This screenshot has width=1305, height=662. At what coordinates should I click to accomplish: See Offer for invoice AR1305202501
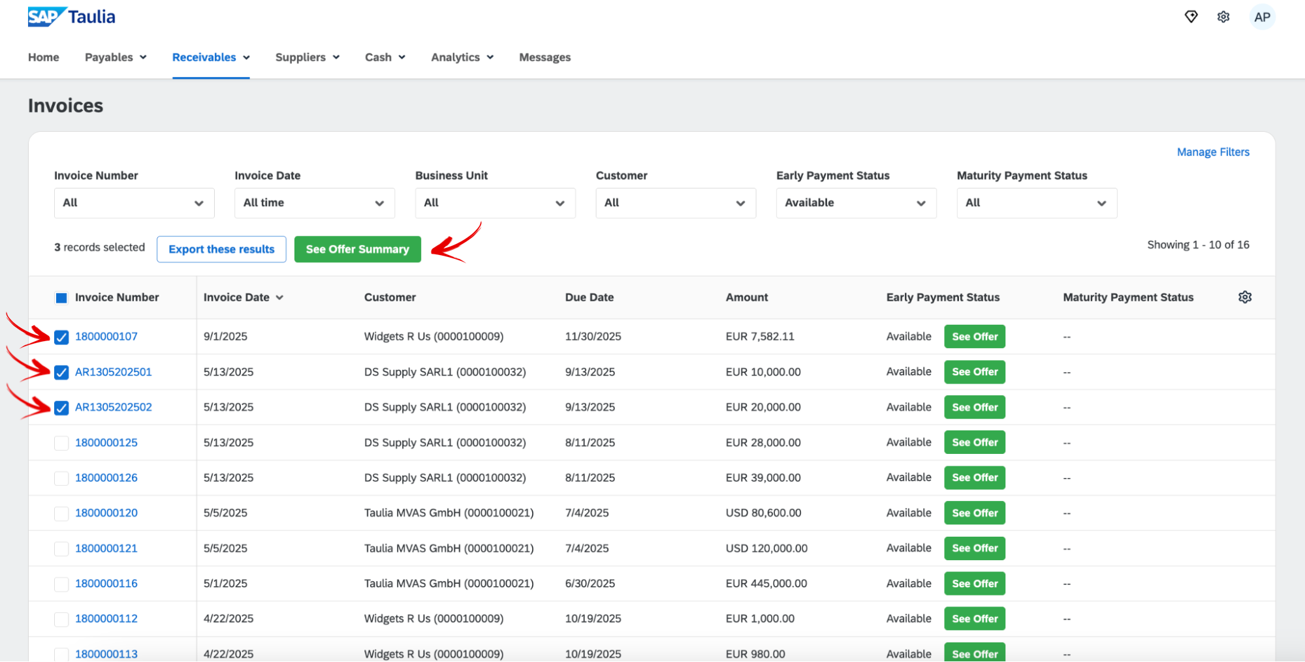point(975,372)
